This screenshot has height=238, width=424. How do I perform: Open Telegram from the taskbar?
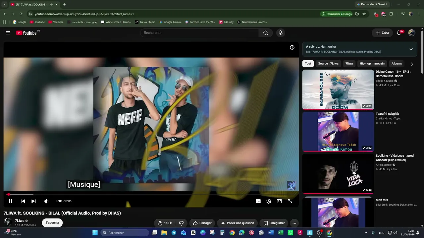pyautogui.click(x=174, y=233)
